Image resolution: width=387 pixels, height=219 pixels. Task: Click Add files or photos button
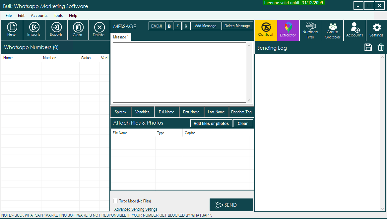[x=211, y=123]
